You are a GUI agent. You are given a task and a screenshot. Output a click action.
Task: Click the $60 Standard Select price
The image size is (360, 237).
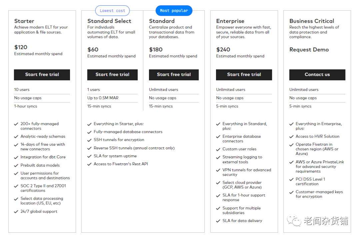tap(93, 50)
